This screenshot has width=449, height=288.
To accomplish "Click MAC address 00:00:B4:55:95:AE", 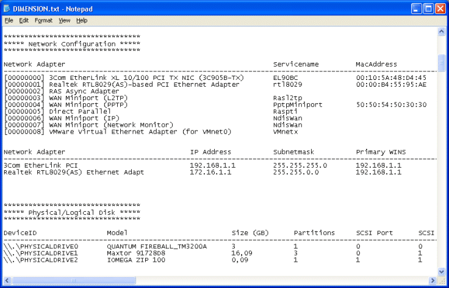I will tap(392, 84).
